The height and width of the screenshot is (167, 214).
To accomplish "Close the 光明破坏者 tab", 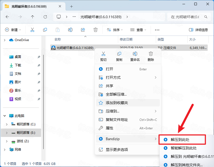I will pyautogui.click(x=60, y=6).
